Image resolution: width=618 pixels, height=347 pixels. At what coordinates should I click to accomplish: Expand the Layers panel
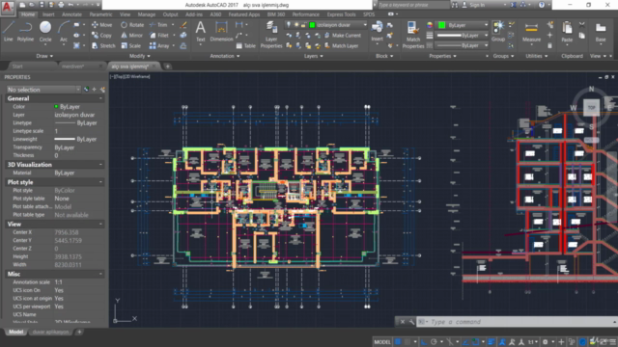click(x=313, y=56)
